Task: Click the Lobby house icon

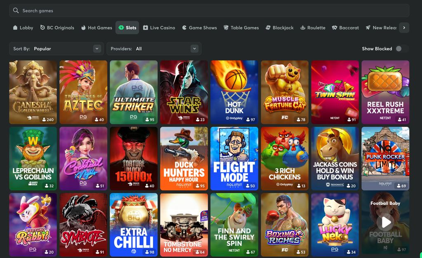Action: click(15, 28)
